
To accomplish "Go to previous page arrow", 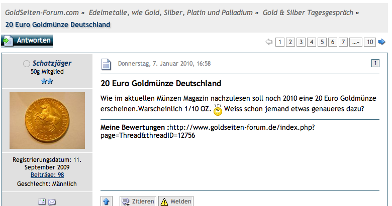I will coord(269,42).
